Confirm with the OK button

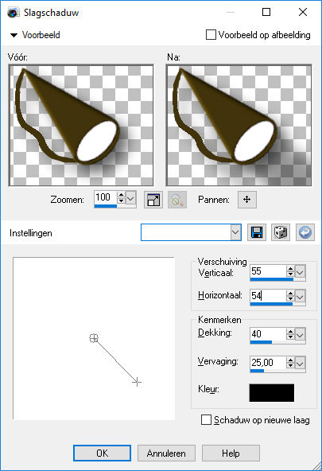click(102, 453)
